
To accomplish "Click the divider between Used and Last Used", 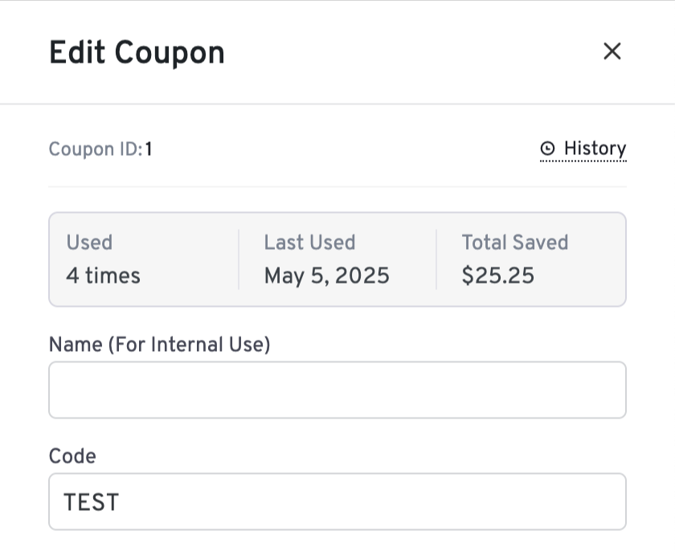I will tap(239, 259).
